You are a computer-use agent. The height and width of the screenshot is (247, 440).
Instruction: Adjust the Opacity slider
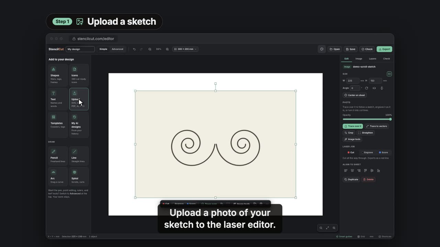367,119
